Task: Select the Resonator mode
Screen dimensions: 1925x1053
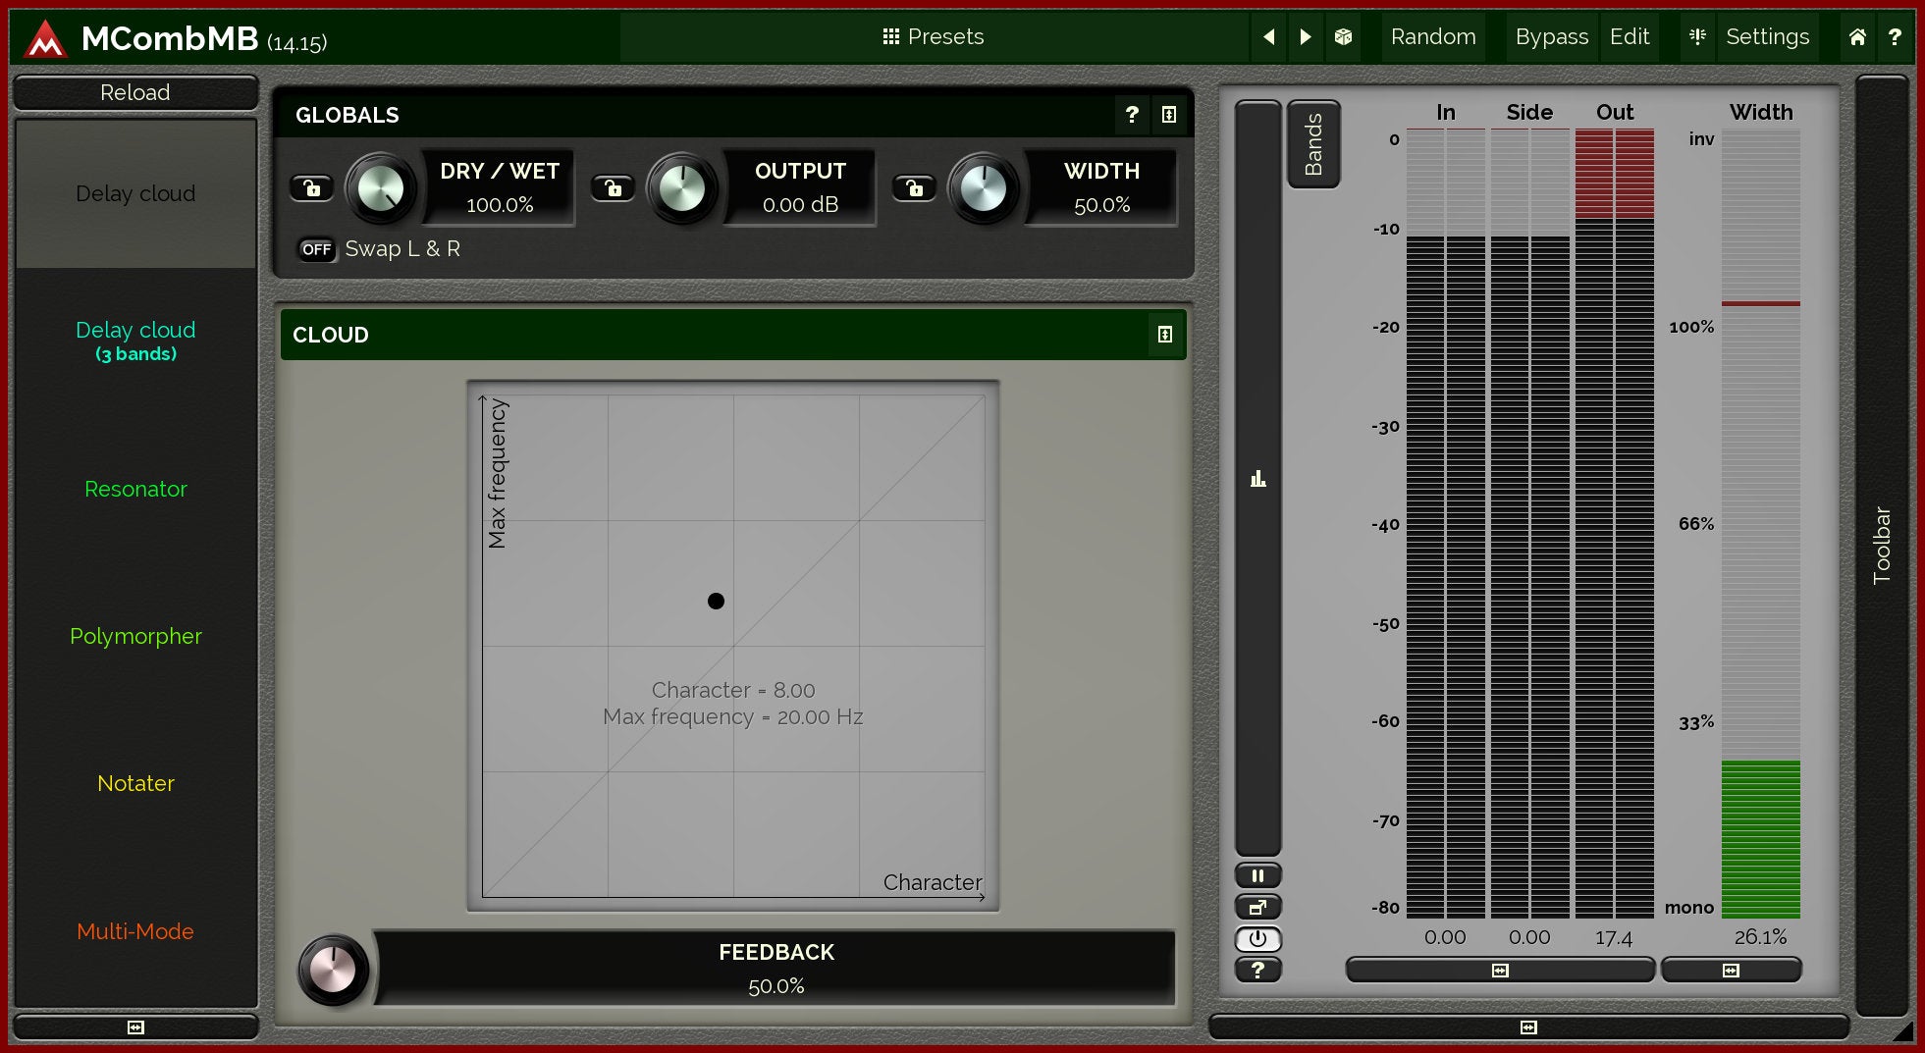Action: tap(135, 489)
